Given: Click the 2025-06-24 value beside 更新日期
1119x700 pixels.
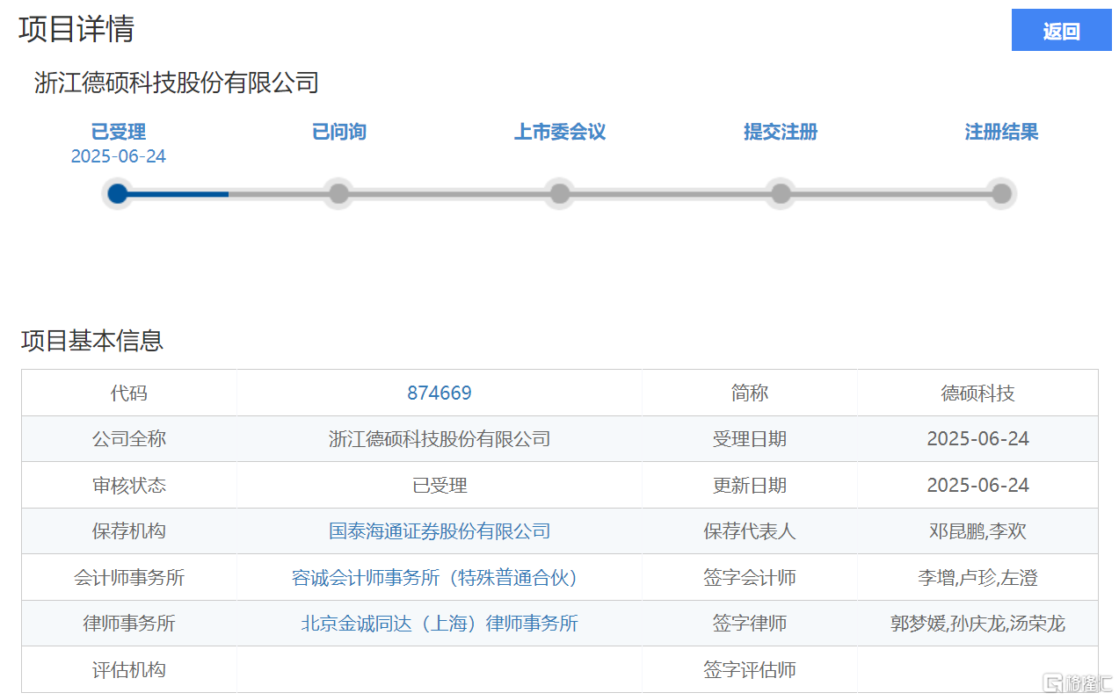Looking at the screenshot, I should tap(977, 485).
